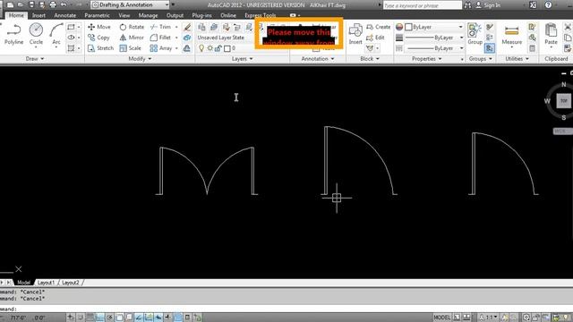Switch to the Parametric ribbon tab
The height and width of the screenshot is (322, 573).
(x=97, y=15)
